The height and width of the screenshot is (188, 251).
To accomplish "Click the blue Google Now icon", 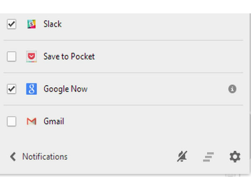I will click(31, 89).
